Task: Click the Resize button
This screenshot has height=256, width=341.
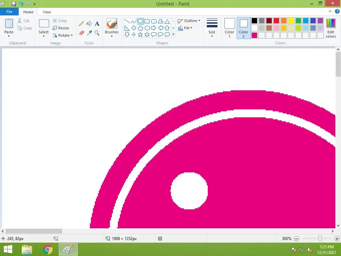Action: [x=61, y=28]
